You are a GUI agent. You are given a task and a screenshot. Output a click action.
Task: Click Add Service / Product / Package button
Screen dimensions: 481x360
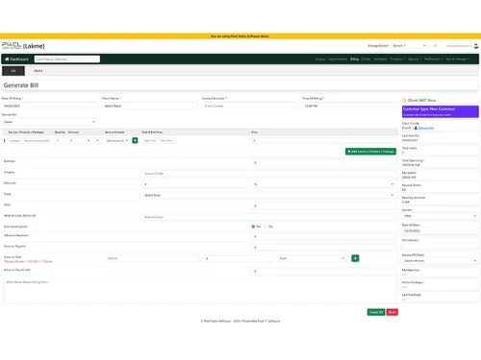370,152
